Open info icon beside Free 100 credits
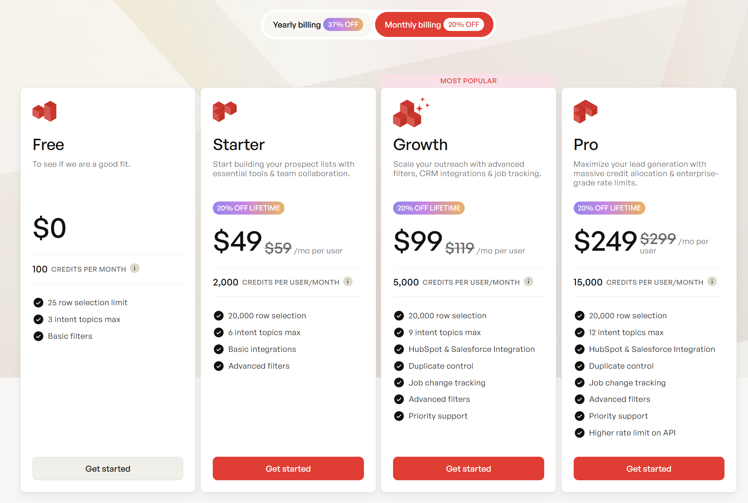The image size is (748, 503). 135,268
